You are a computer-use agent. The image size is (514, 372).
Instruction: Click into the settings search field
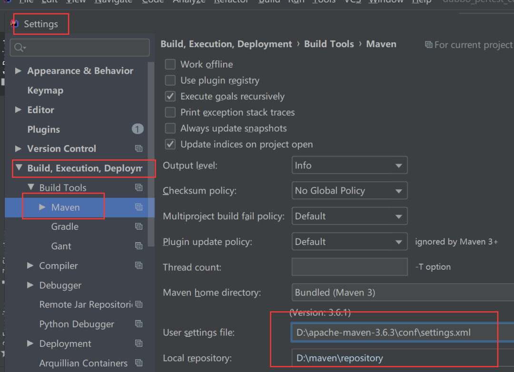[x=80, y=48]
